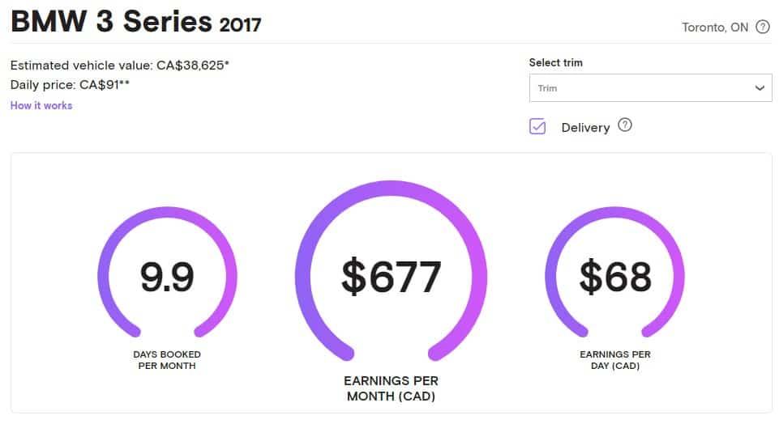Click the Estimated vehicle value CA$38,625 text
779x424 pixels.
pos(120,66)
